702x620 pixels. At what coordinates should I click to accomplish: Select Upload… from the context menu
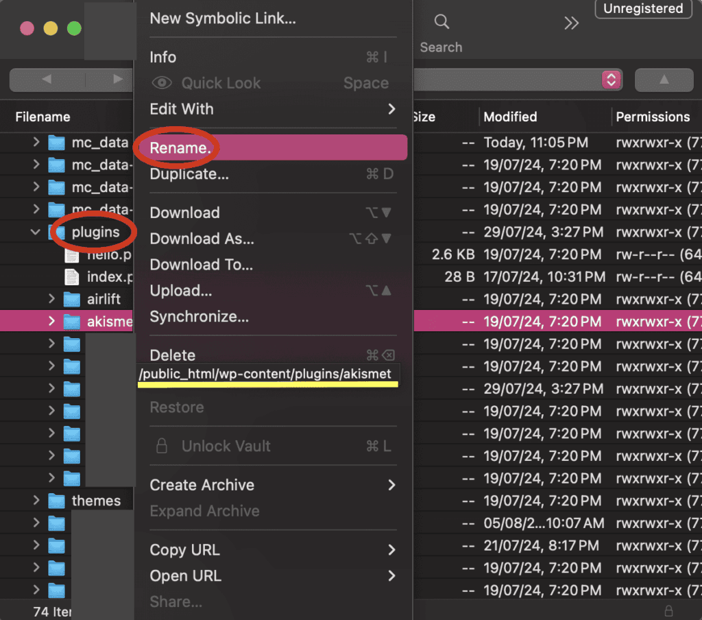click(x=273, y=291)
